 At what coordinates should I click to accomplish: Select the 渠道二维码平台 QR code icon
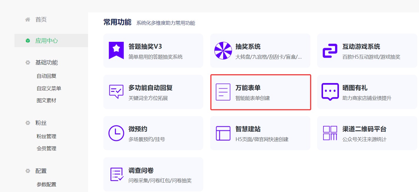330,133
